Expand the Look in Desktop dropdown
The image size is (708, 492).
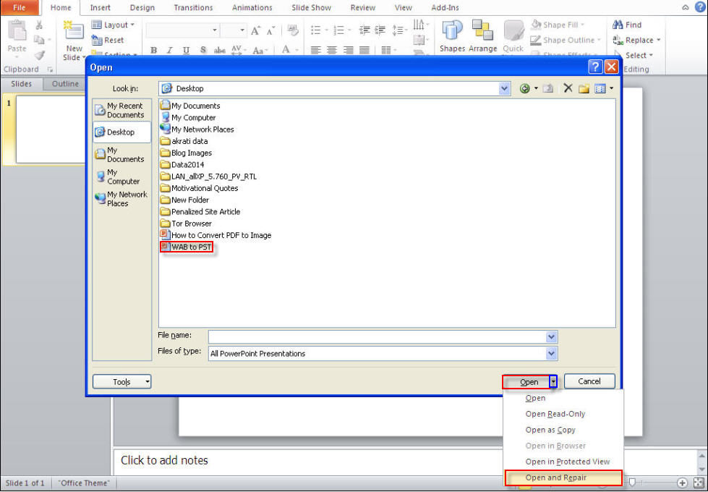click(x=504, y=88)
